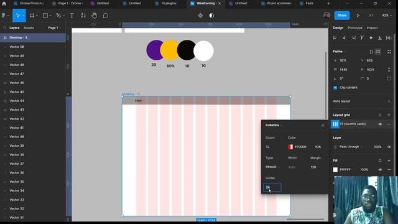Image resolution: width=398 pixels, height=224 pixels.
Task: Select the Hand tool
Action: 94,16
